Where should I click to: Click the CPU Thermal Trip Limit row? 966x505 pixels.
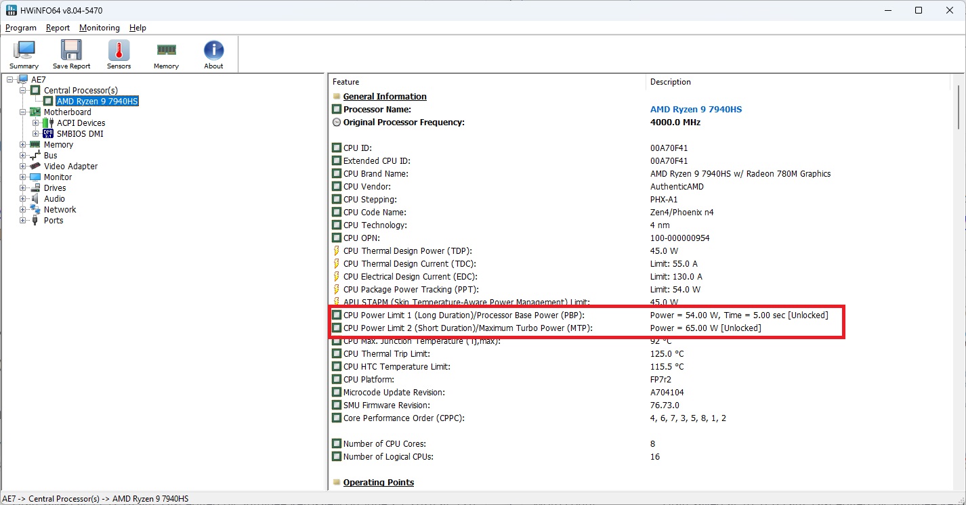coord(640,354)
